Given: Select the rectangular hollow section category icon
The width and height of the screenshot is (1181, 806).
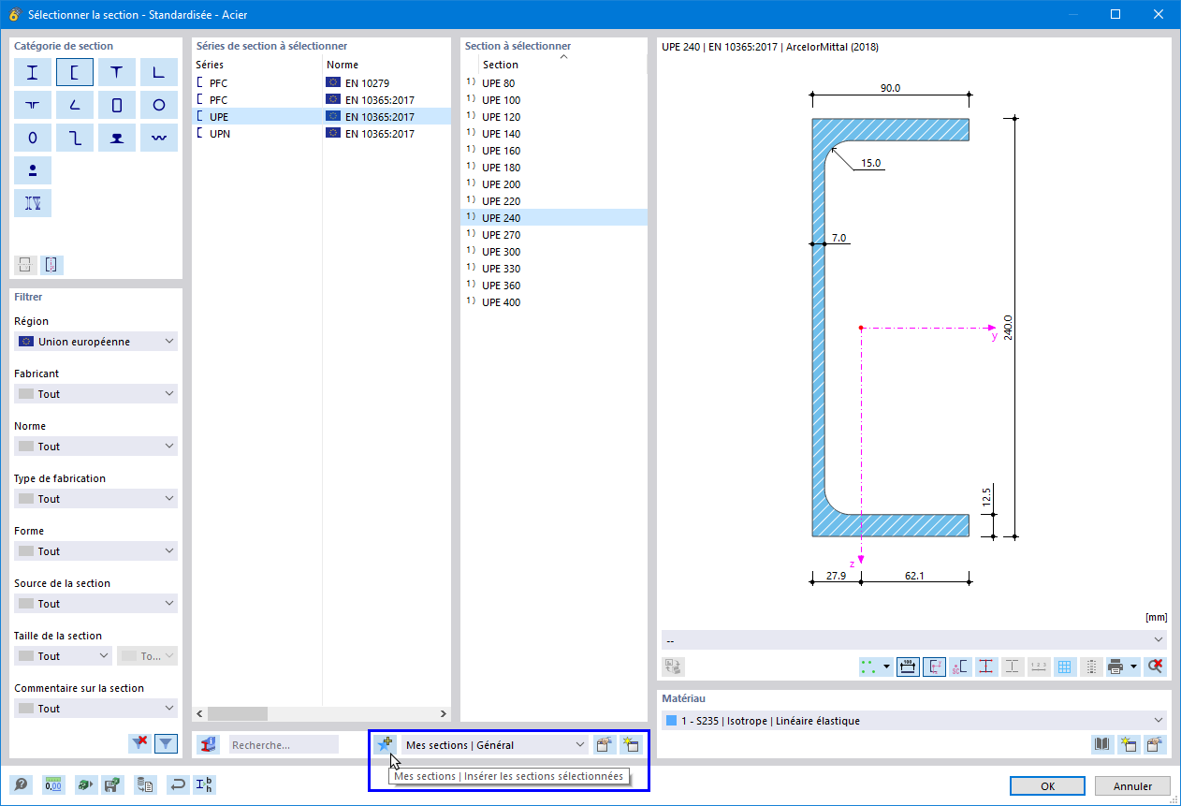Looking at the screenshot, I should point(117,105).
